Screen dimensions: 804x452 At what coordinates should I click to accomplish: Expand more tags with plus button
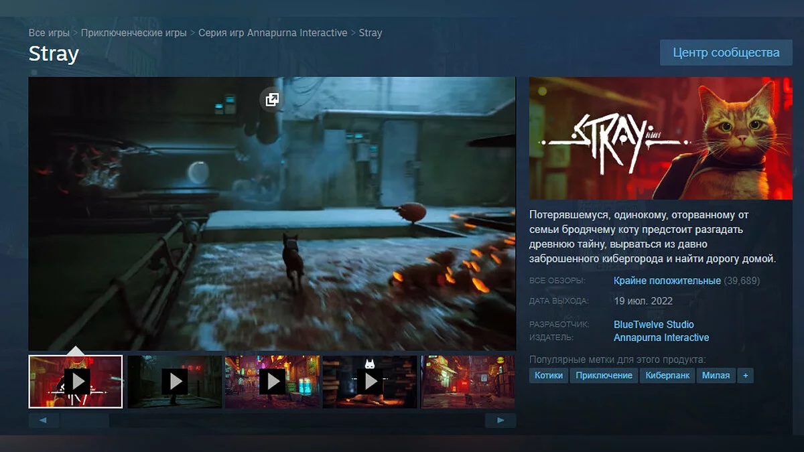[x=745, y=375]
